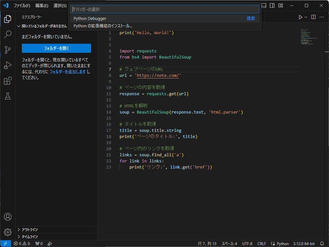Open the Testing flask icon

7,96
